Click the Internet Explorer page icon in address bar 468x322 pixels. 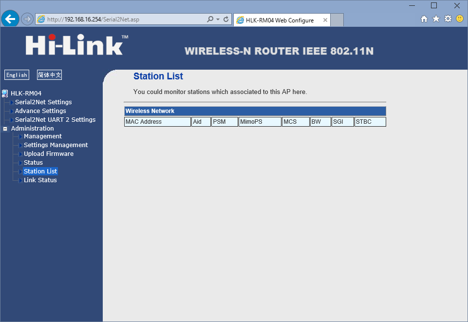point(41,19)
